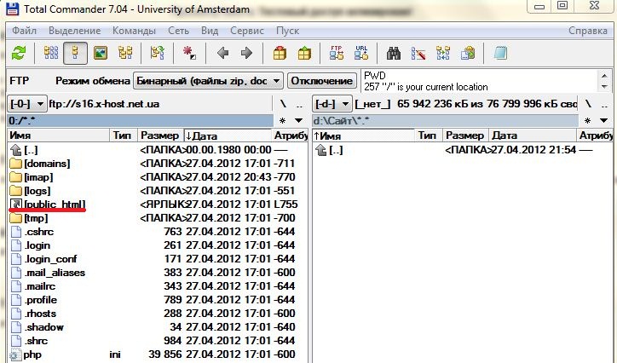This screenshot has width=617, height=363.
Task: Click the copy file names icon
Action: pyautogui.click(x=468, y=53)
